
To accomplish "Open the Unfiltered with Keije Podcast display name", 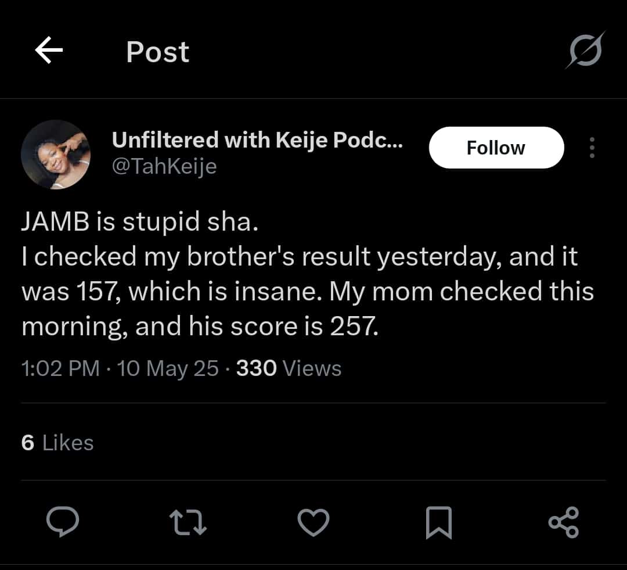I will [x=257, y=139].
